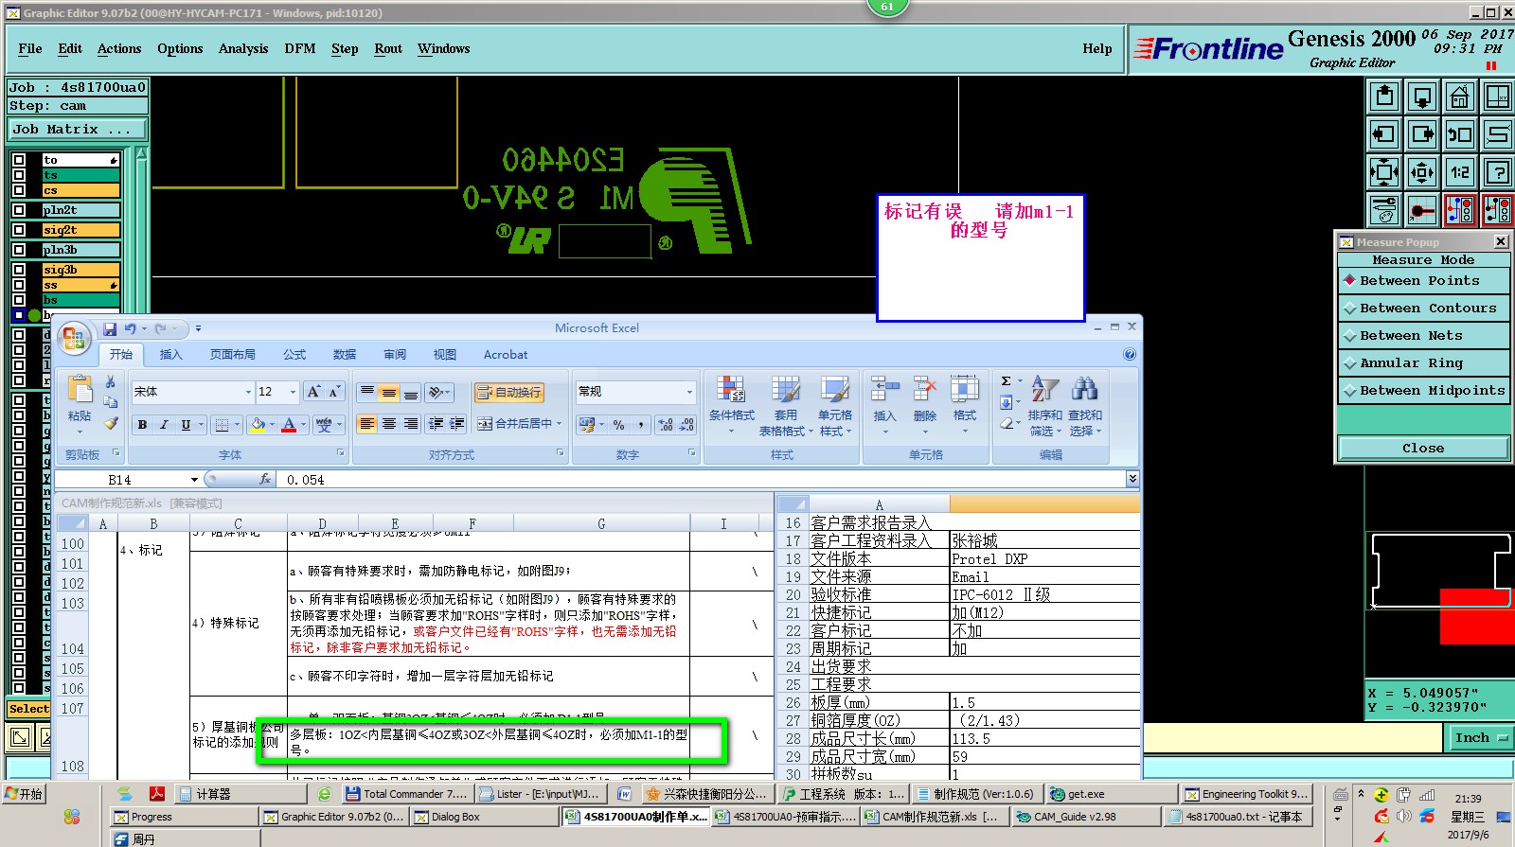Toggle visibility checkbox for layer pln2t
The image size is (1515, 847).
(19, 210)
